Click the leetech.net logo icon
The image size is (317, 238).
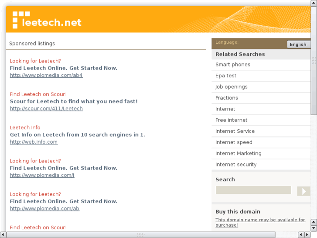click(x=21, y=20)
